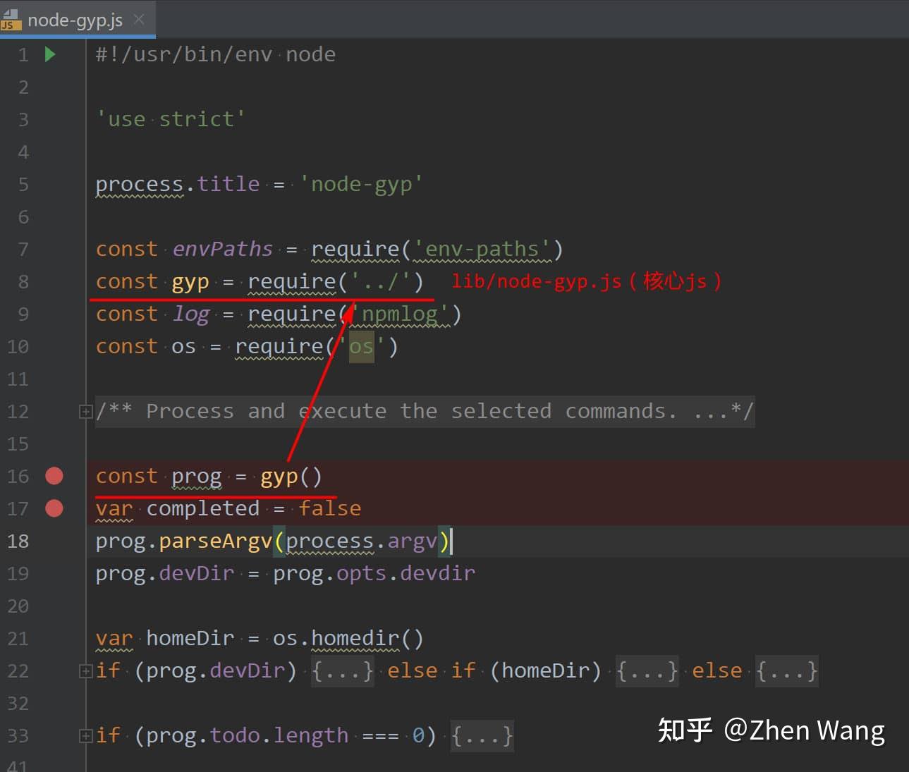Expand the collapsed if block on line 22
This screenshot has height=772, width=909.
click(85, 670)
